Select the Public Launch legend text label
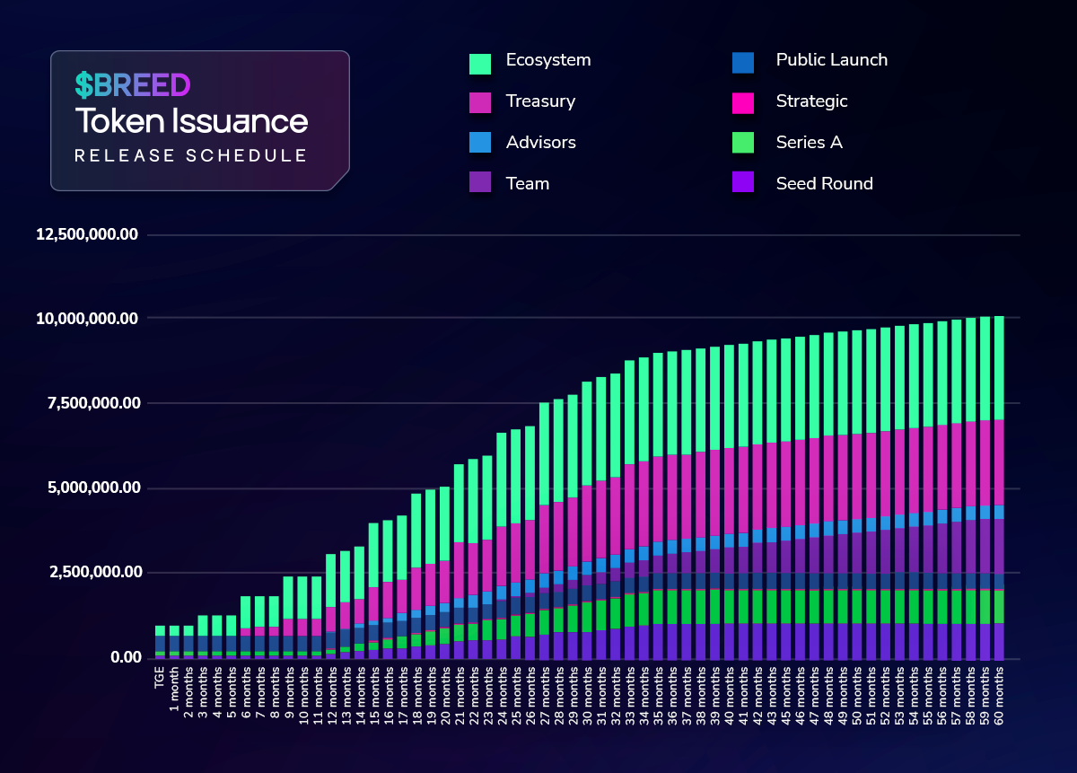 pyautogui.click(x=831, y=60)
